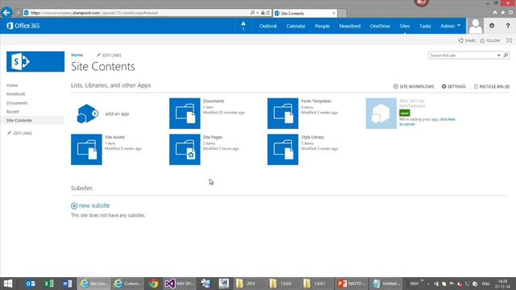Click the new subsite link
The width and height of the screenshot is (516, 290).
click(90, 205)
